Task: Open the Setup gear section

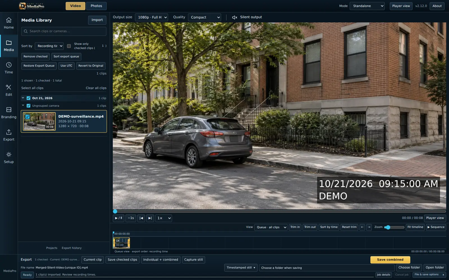Action: click(9, 158)
